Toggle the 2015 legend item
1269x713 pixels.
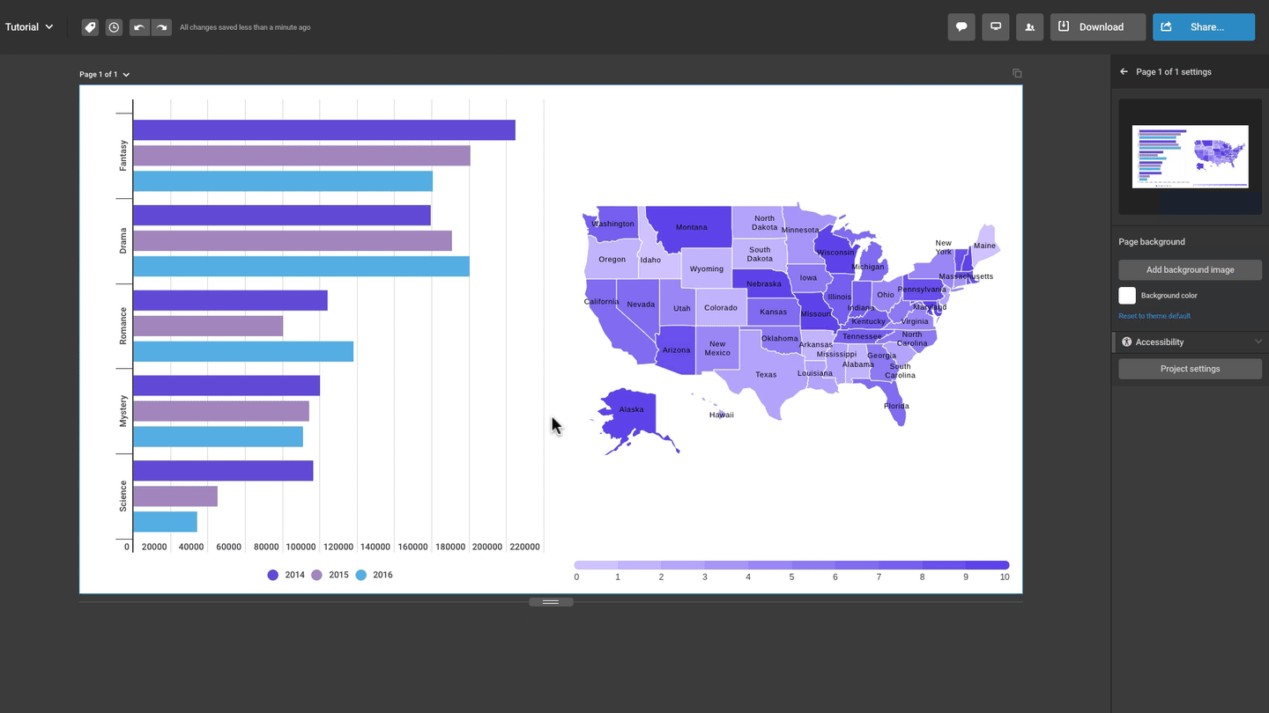coord(330,575)
